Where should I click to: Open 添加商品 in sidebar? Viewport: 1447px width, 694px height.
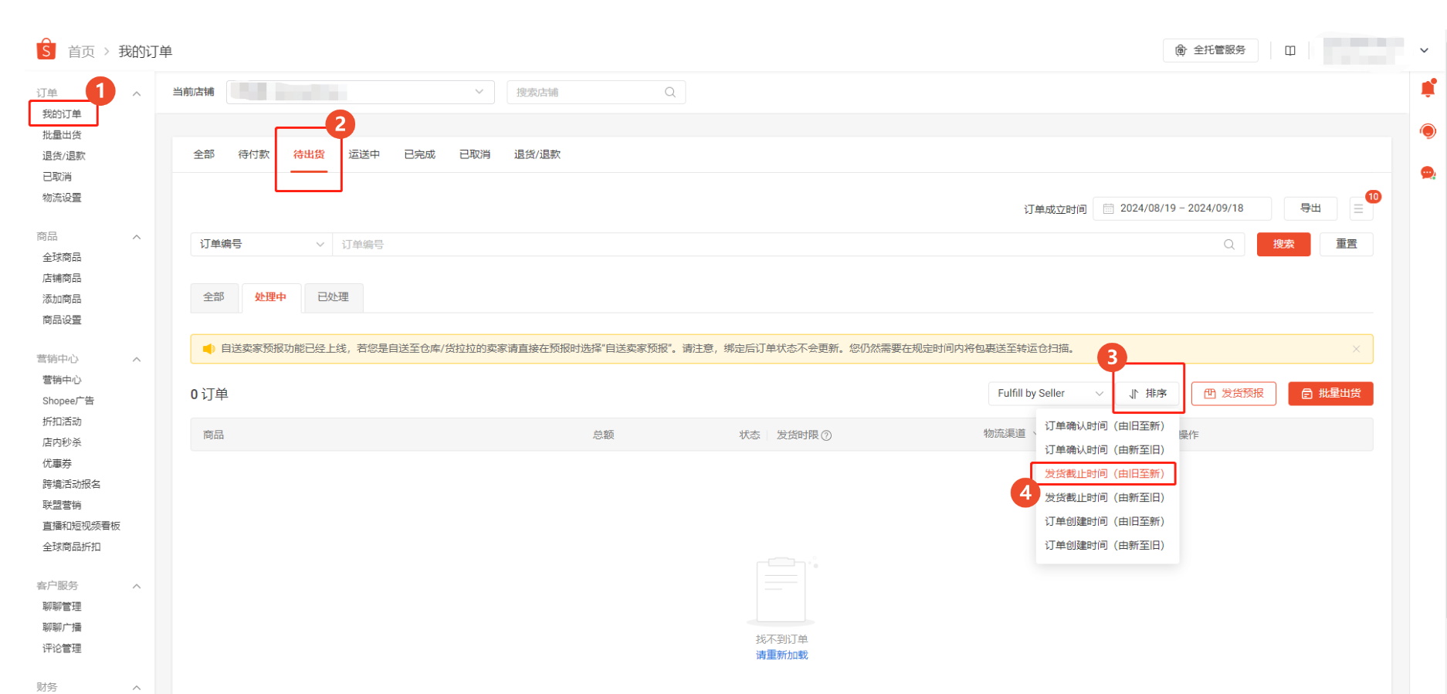coord(62,299)
